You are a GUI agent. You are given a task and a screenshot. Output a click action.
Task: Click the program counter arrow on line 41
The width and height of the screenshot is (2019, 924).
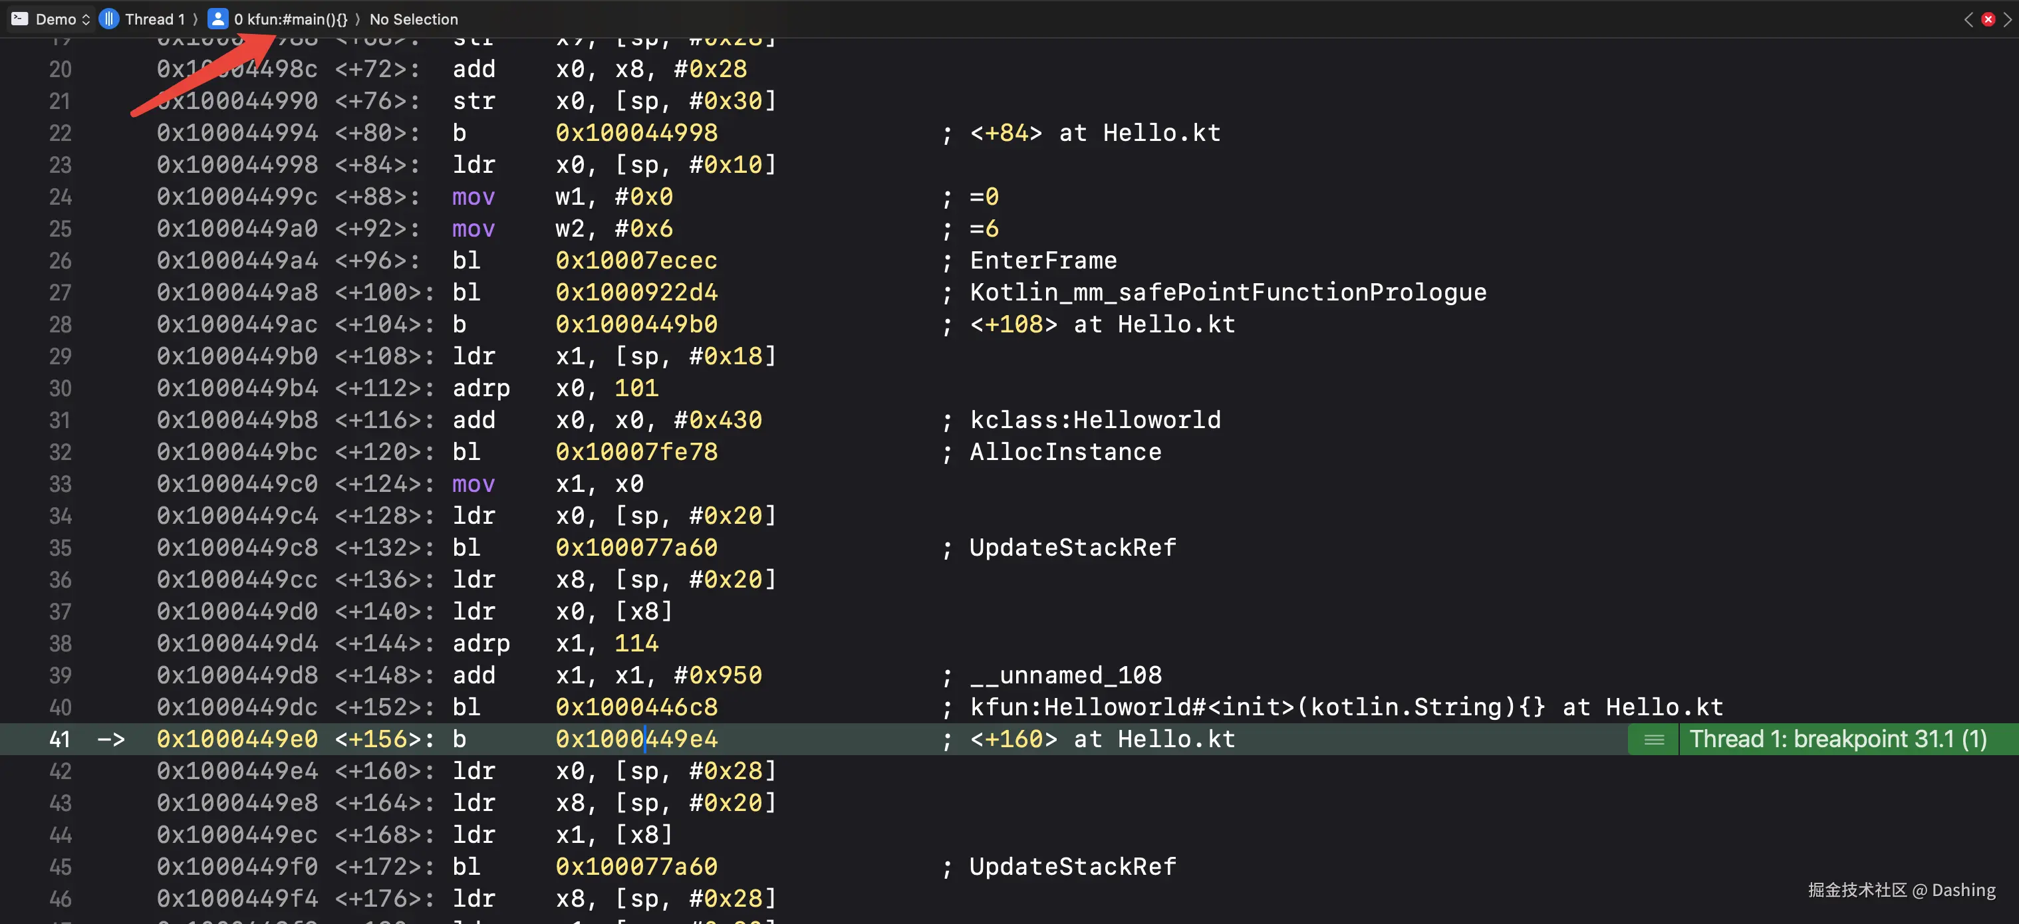[x=110, y=739]
